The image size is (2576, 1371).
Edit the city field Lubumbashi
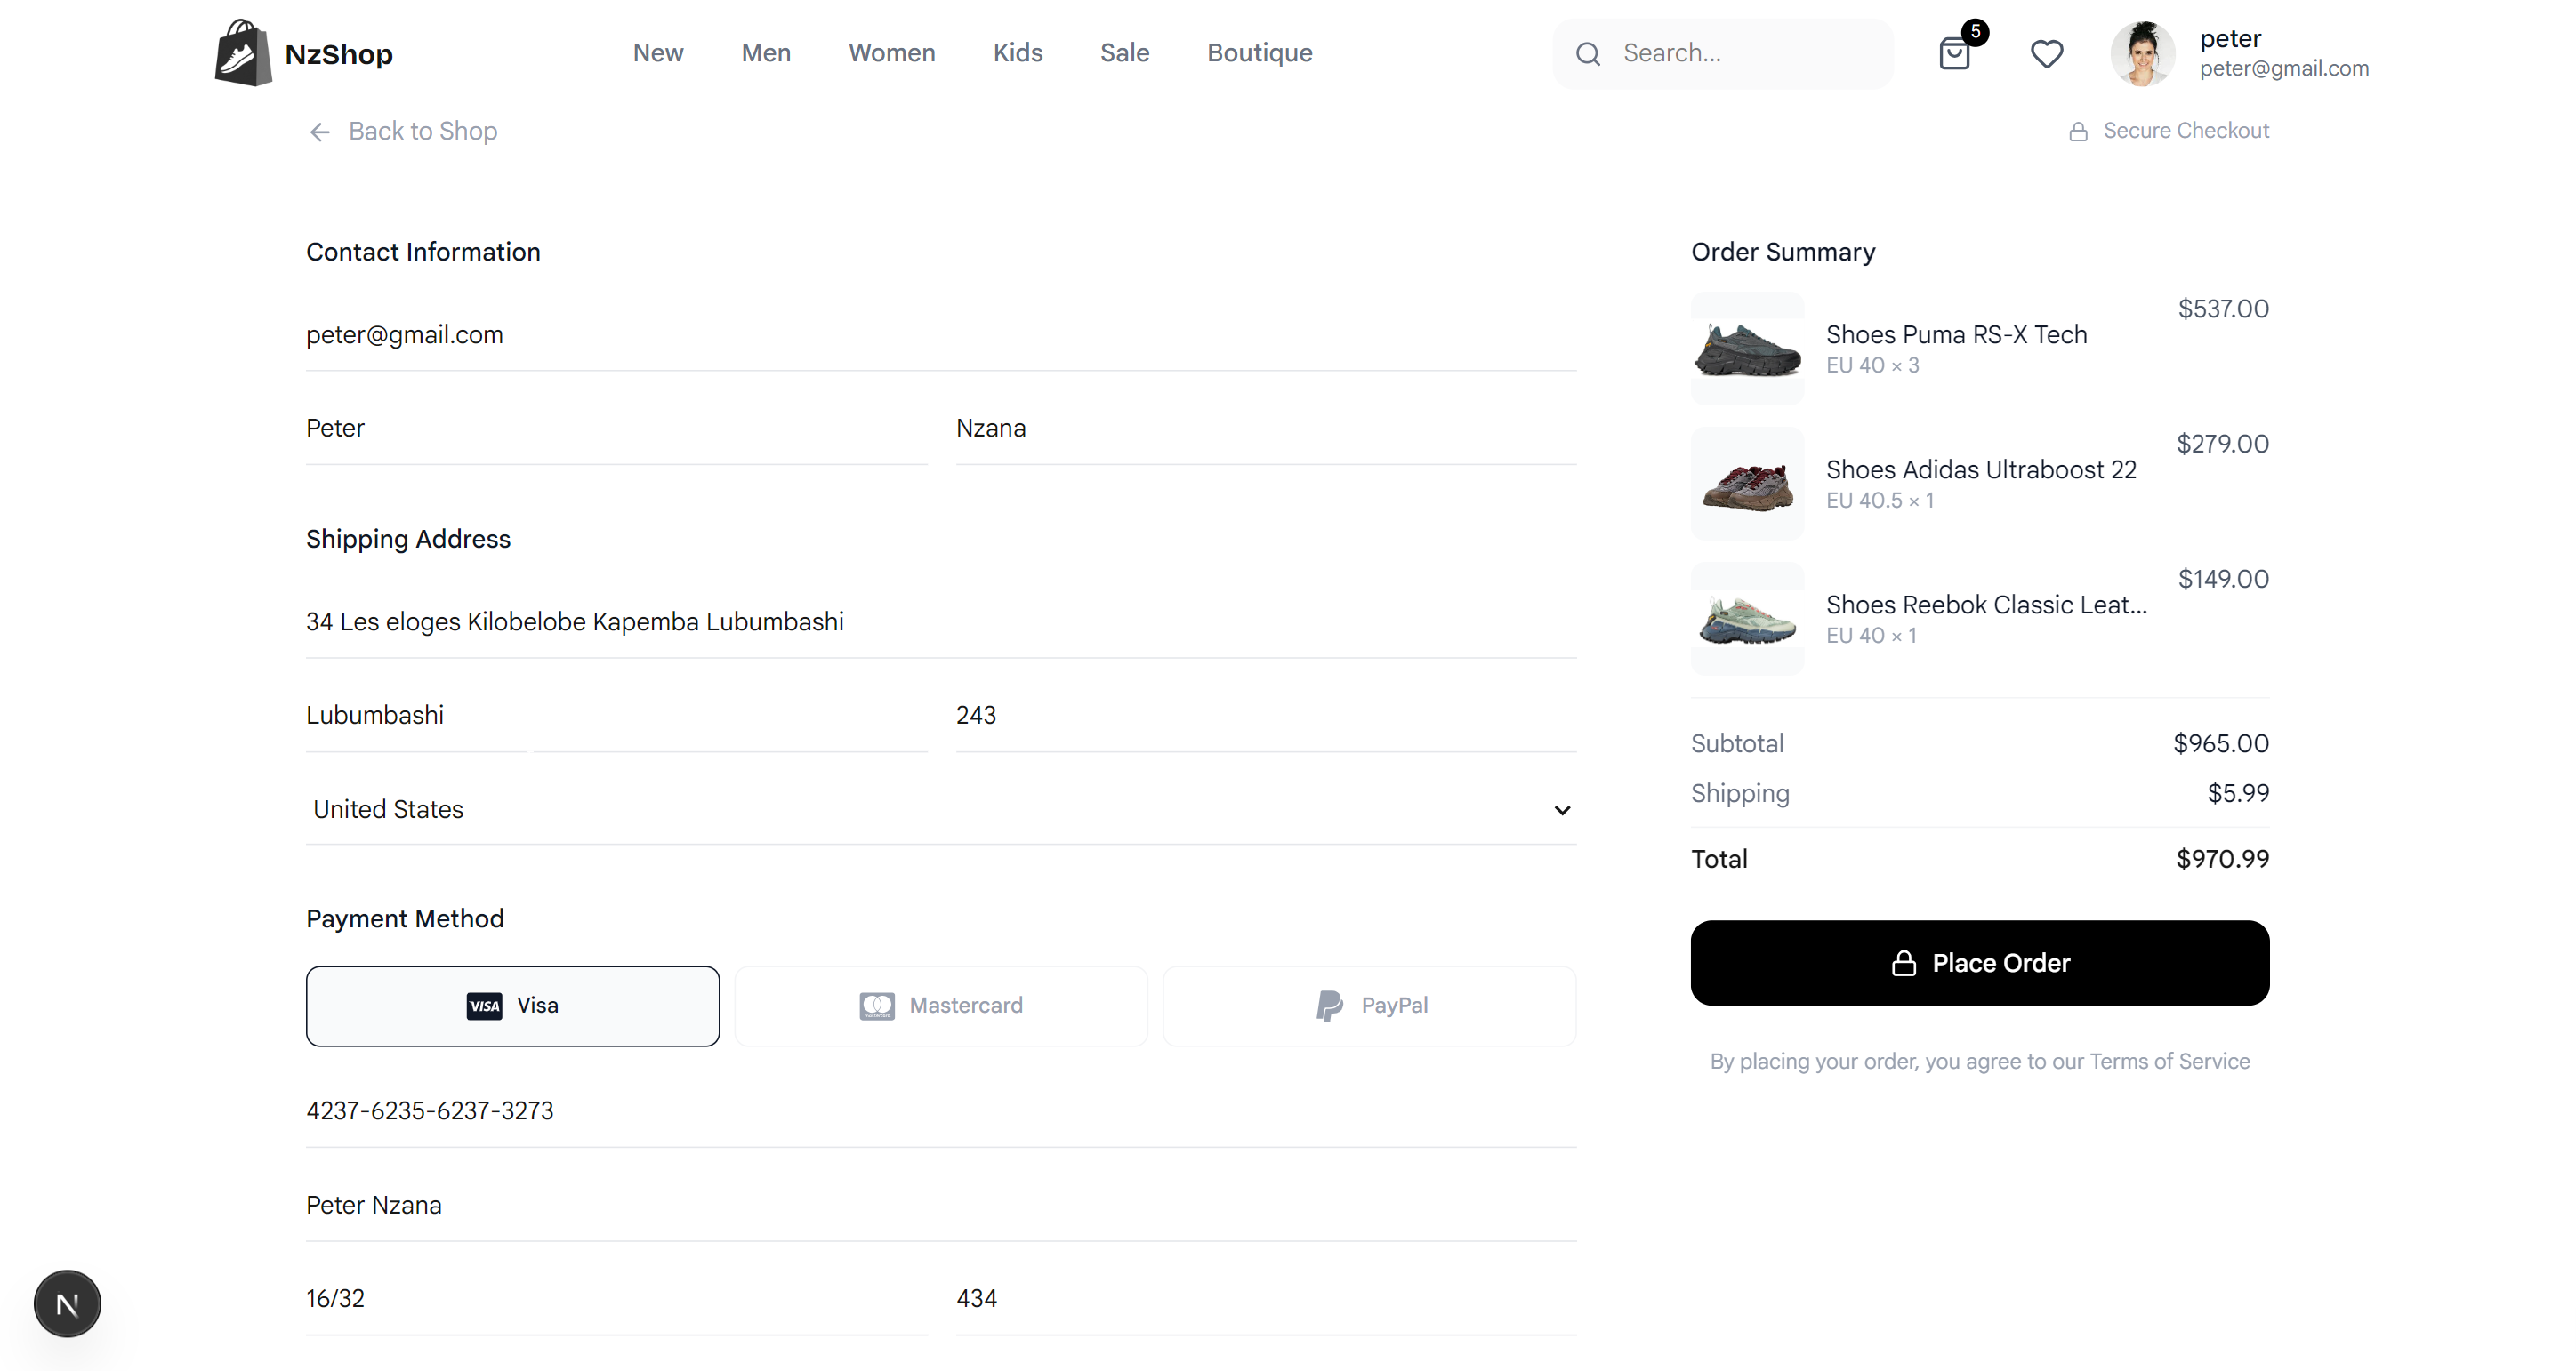pyautogui.click(x=616, y=716)
